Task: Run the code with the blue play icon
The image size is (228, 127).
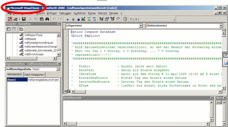Action: pos(68,19)
